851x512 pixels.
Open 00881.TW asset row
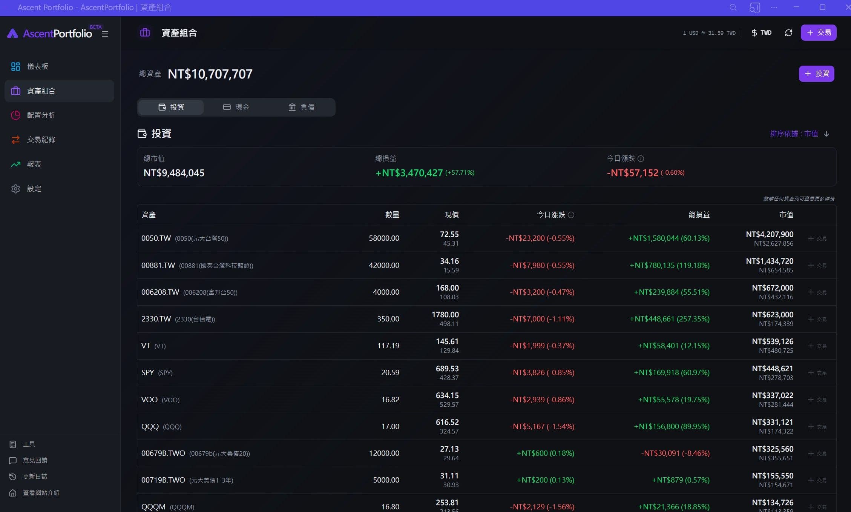486,265
